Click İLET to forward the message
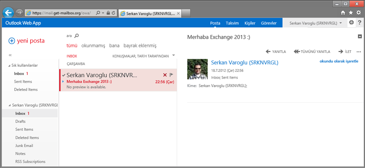This screenshot has width=365, height=168. [345, 52]
